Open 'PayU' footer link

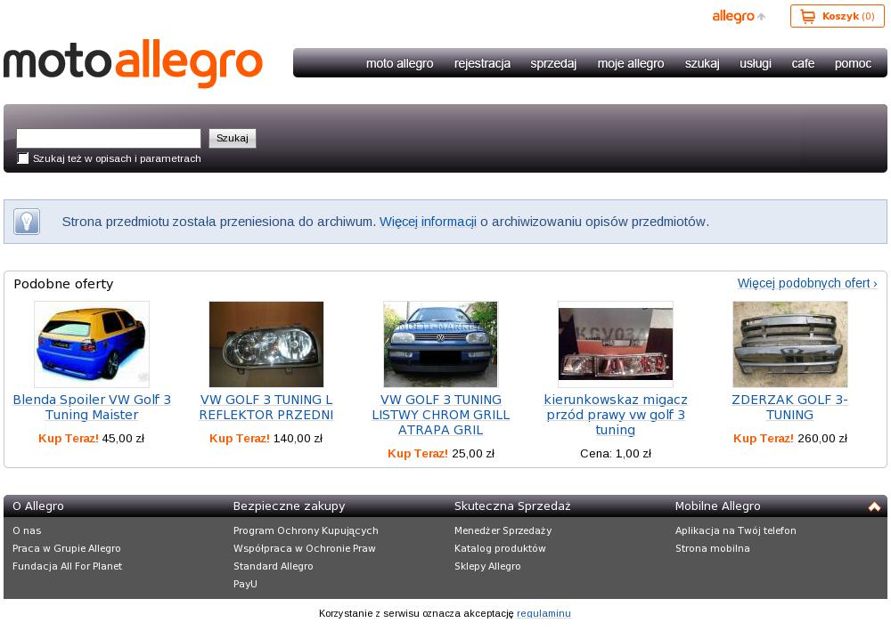(x=245, y=584)
